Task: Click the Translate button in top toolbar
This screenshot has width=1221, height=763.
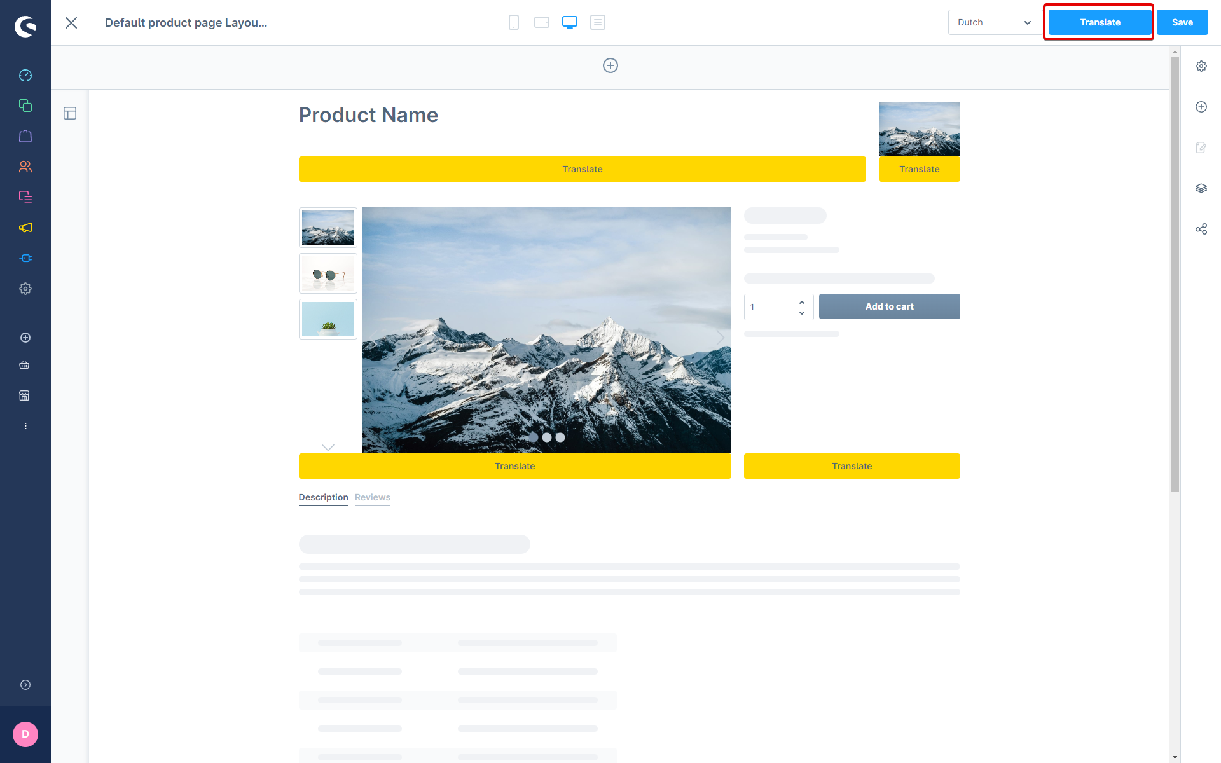Action: (1099, 22)
